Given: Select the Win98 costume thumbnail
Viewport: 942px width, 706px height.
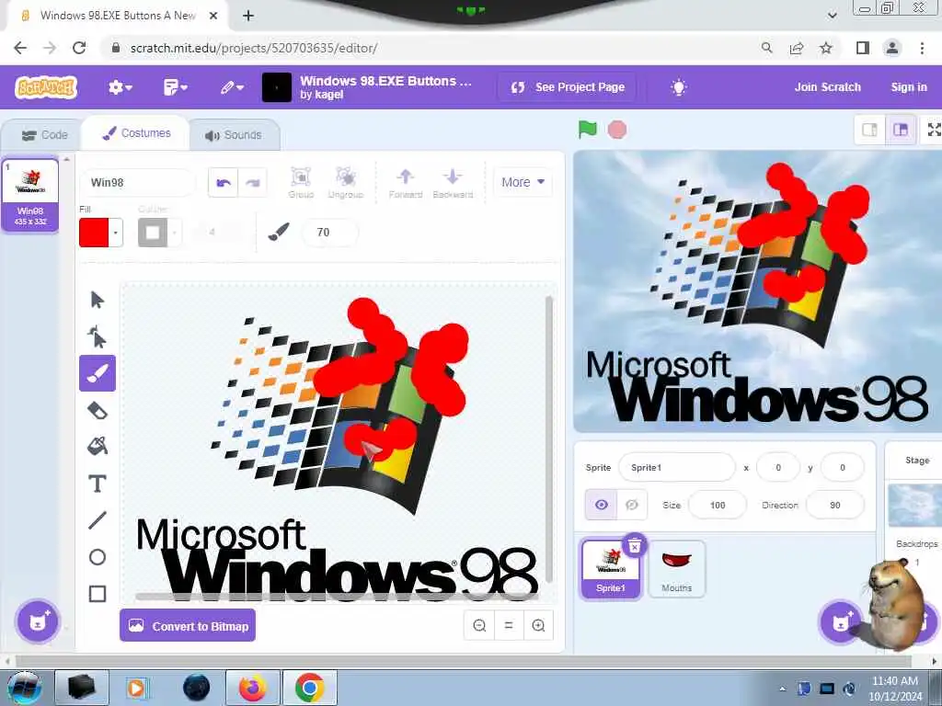Looking at the screenshot, I should [30, 195].
